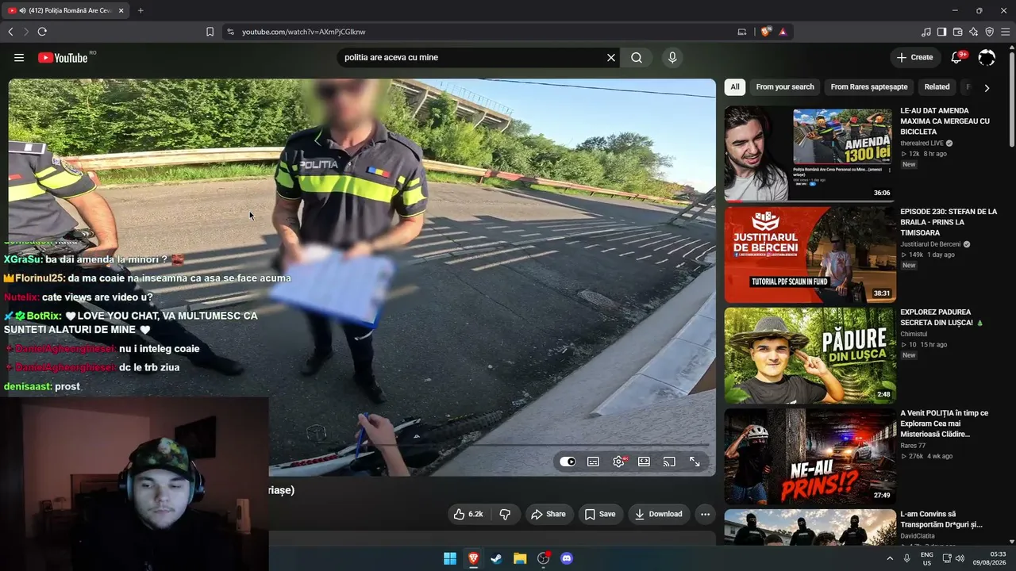Viewport: 1016px width, 571px height.
Task: Open the Justitiarul de Berceni episode thumbnail
Action: pos(810,255)
